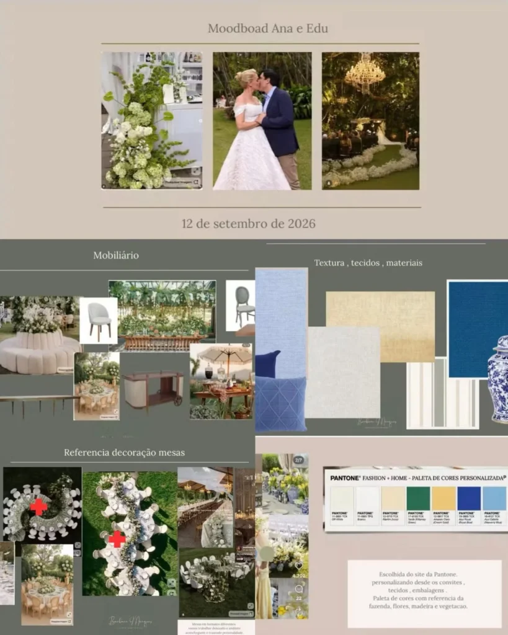Select the grey upholstered chair image
Screen dimensions: 508x635
point(99,321)
